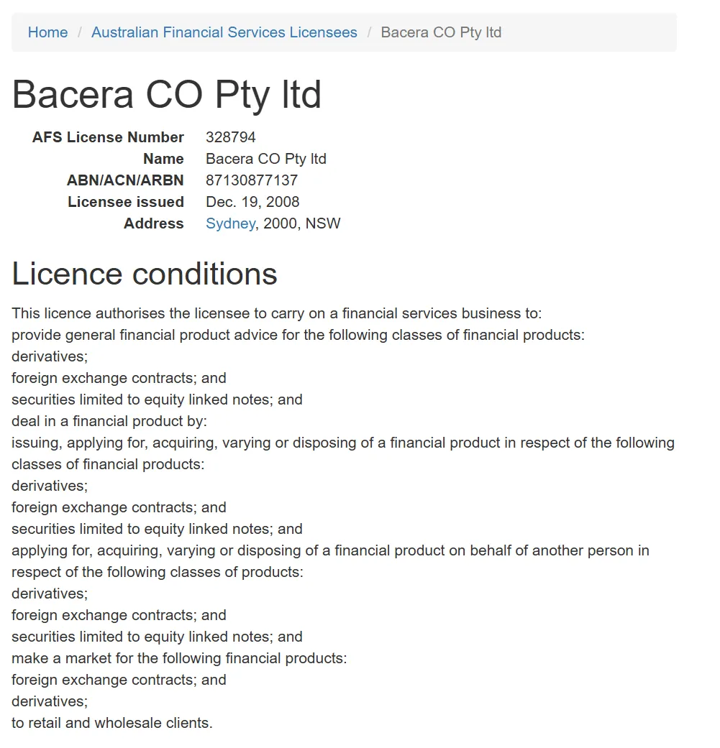Click the Address field label
Screen dimensions: 720x748
[154, 223]
